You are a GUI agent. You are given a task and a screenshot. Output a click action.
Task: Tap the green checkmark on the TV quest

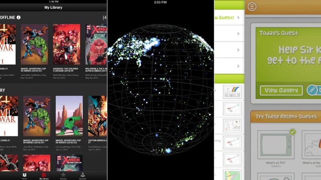click(x=293, y=132)
